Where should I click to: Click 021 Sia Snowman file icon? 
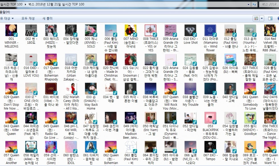click(x=131, y=60)
